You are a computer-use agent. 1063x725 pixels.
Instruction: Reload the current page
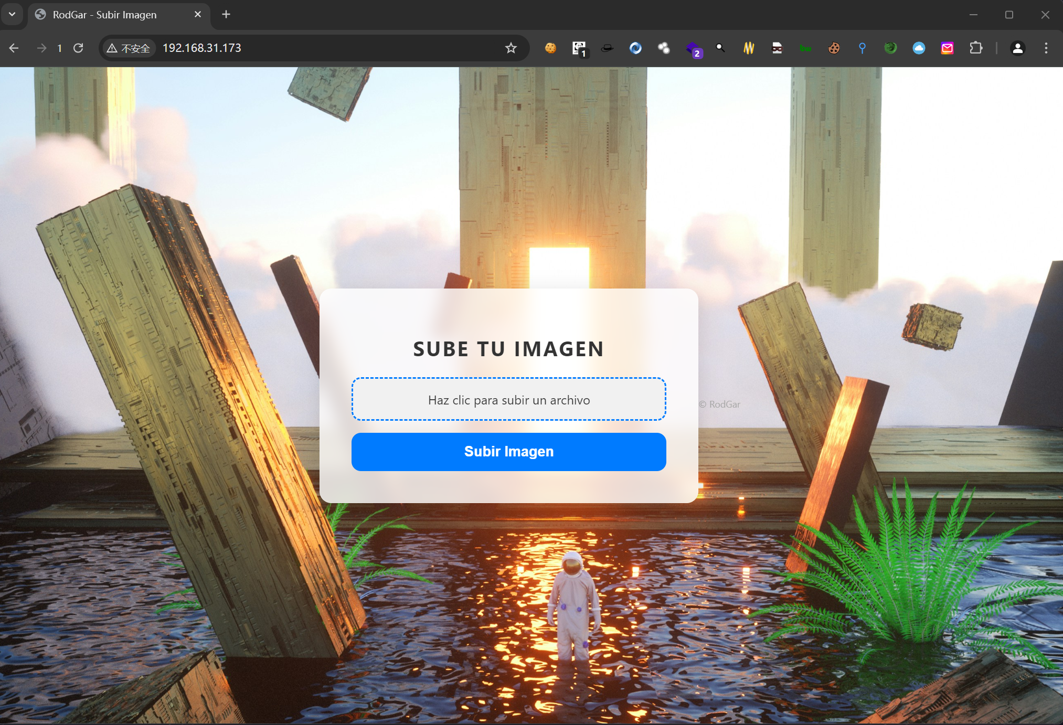(79, 48)
